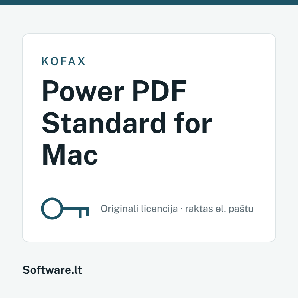
Task: Click the text 'Originali licencija · raktas el. paštu'
Action: click(177, 209)
